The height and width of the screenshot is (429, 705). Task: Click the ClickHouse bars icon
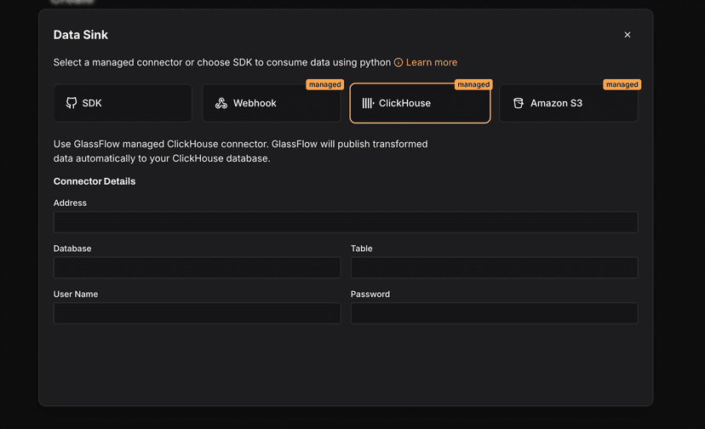[x=368, y=103]
